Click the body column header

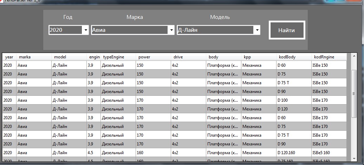[223, 57]
